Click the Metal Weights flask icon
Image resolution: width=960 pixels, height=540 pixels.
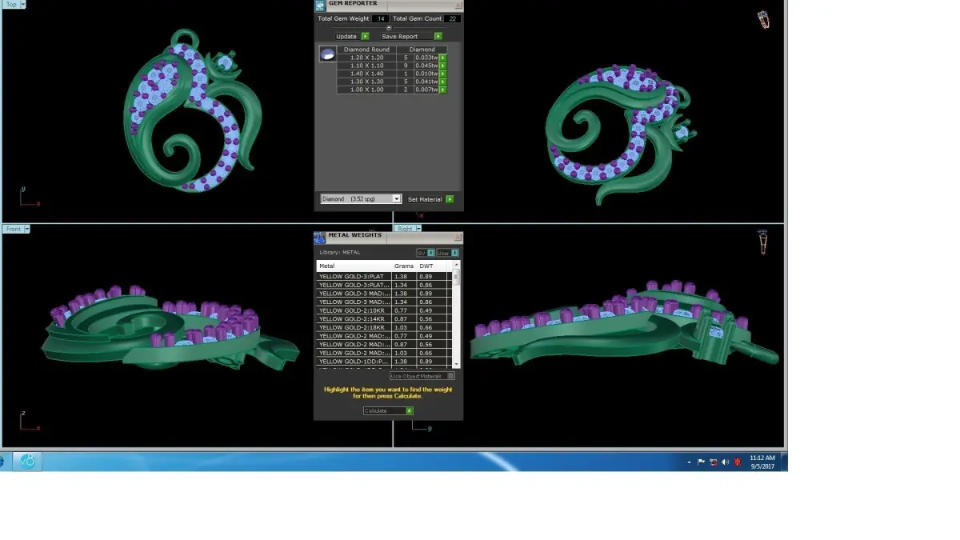[319, 238]
